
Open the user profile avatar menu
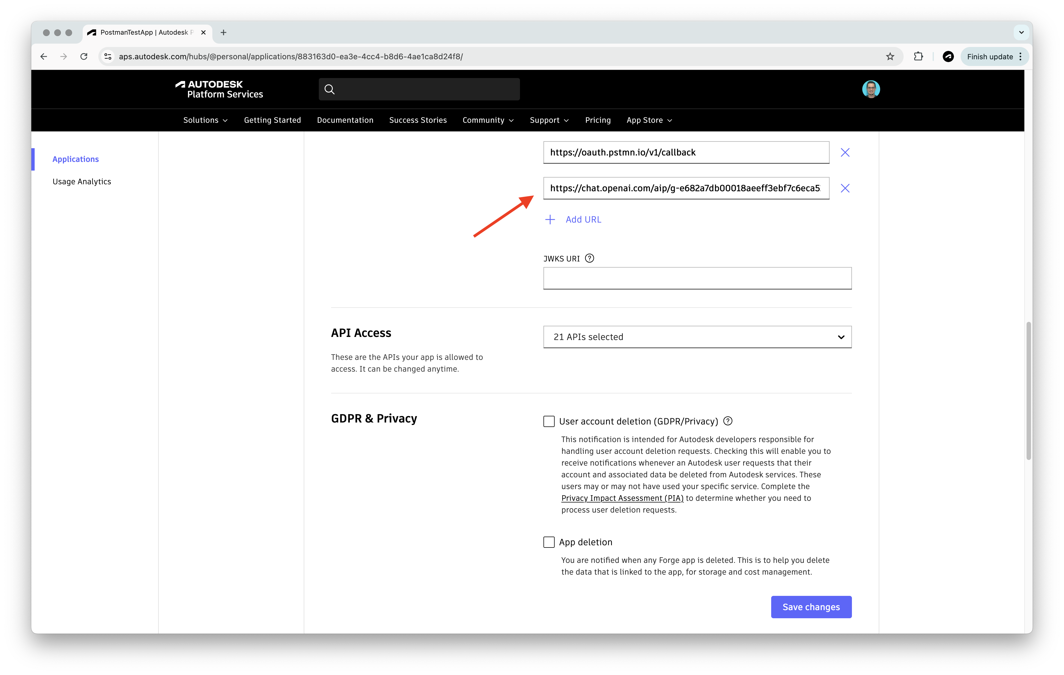click(871, 89)
